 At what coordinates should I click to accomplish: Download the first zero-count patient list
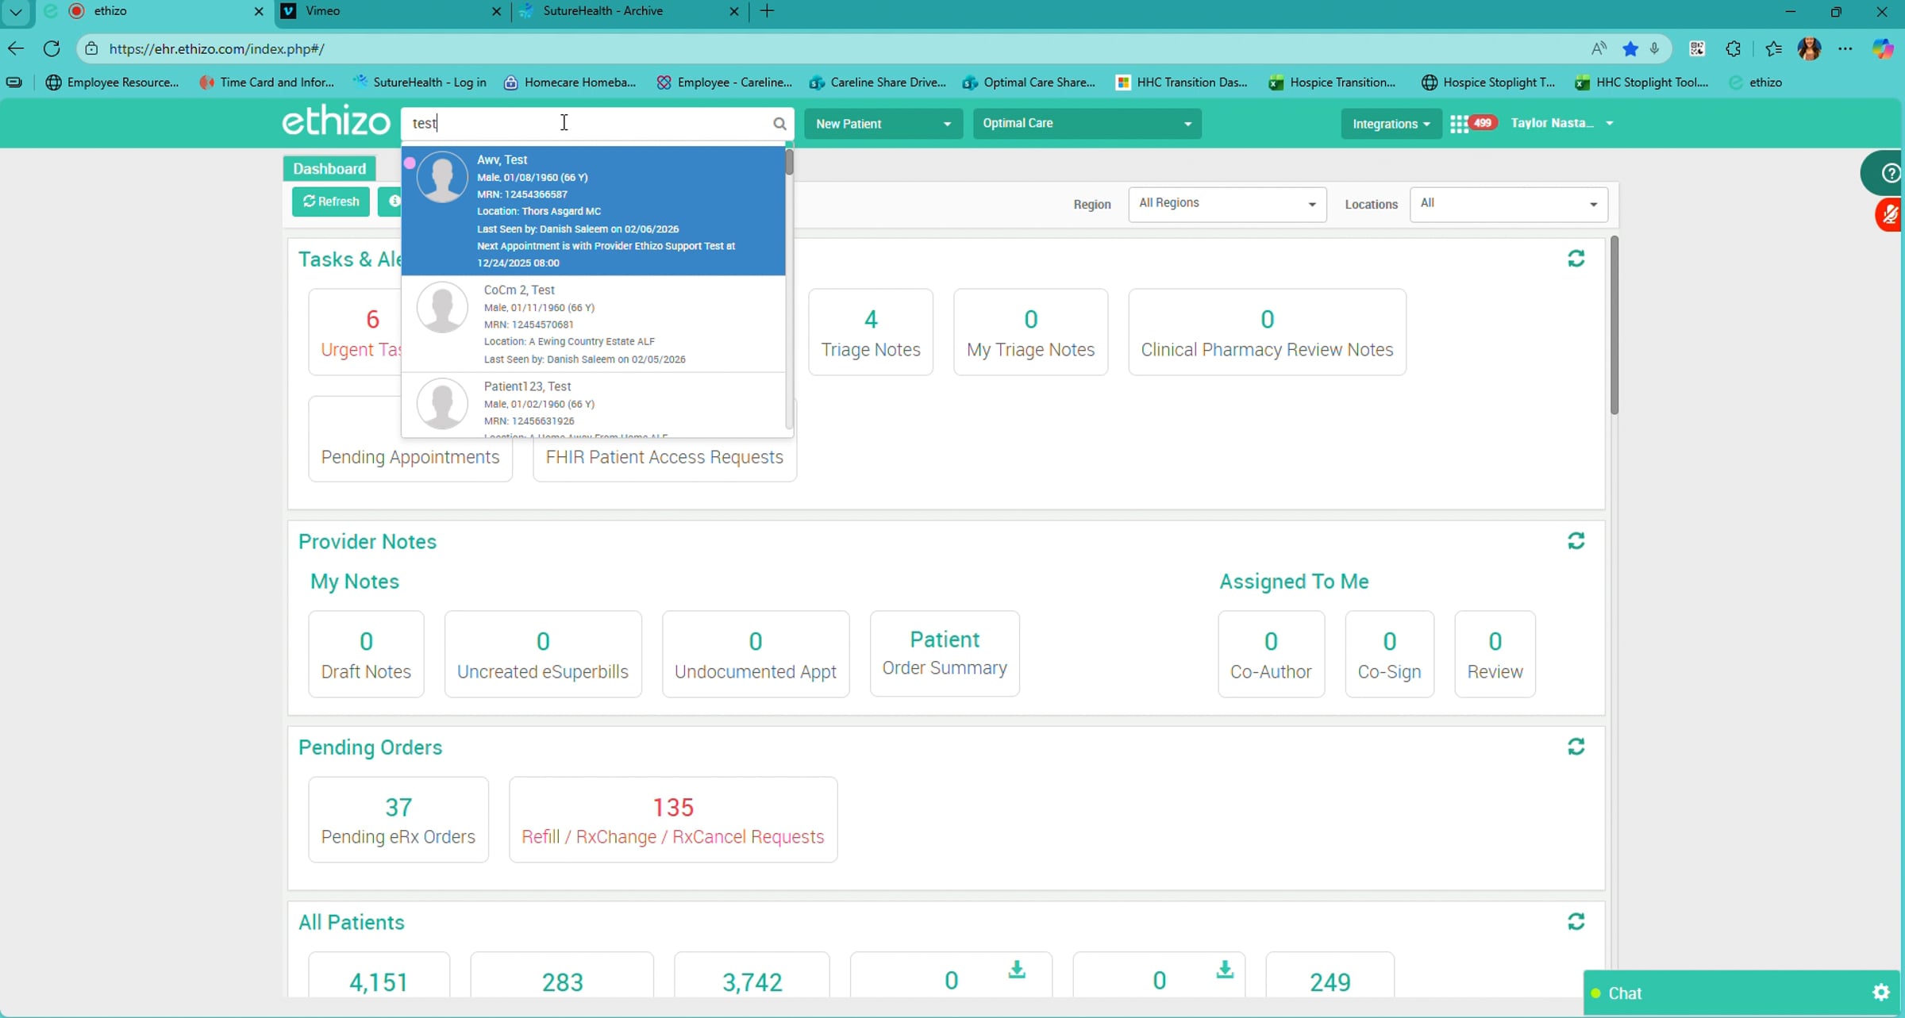[x=1017, y=970]
